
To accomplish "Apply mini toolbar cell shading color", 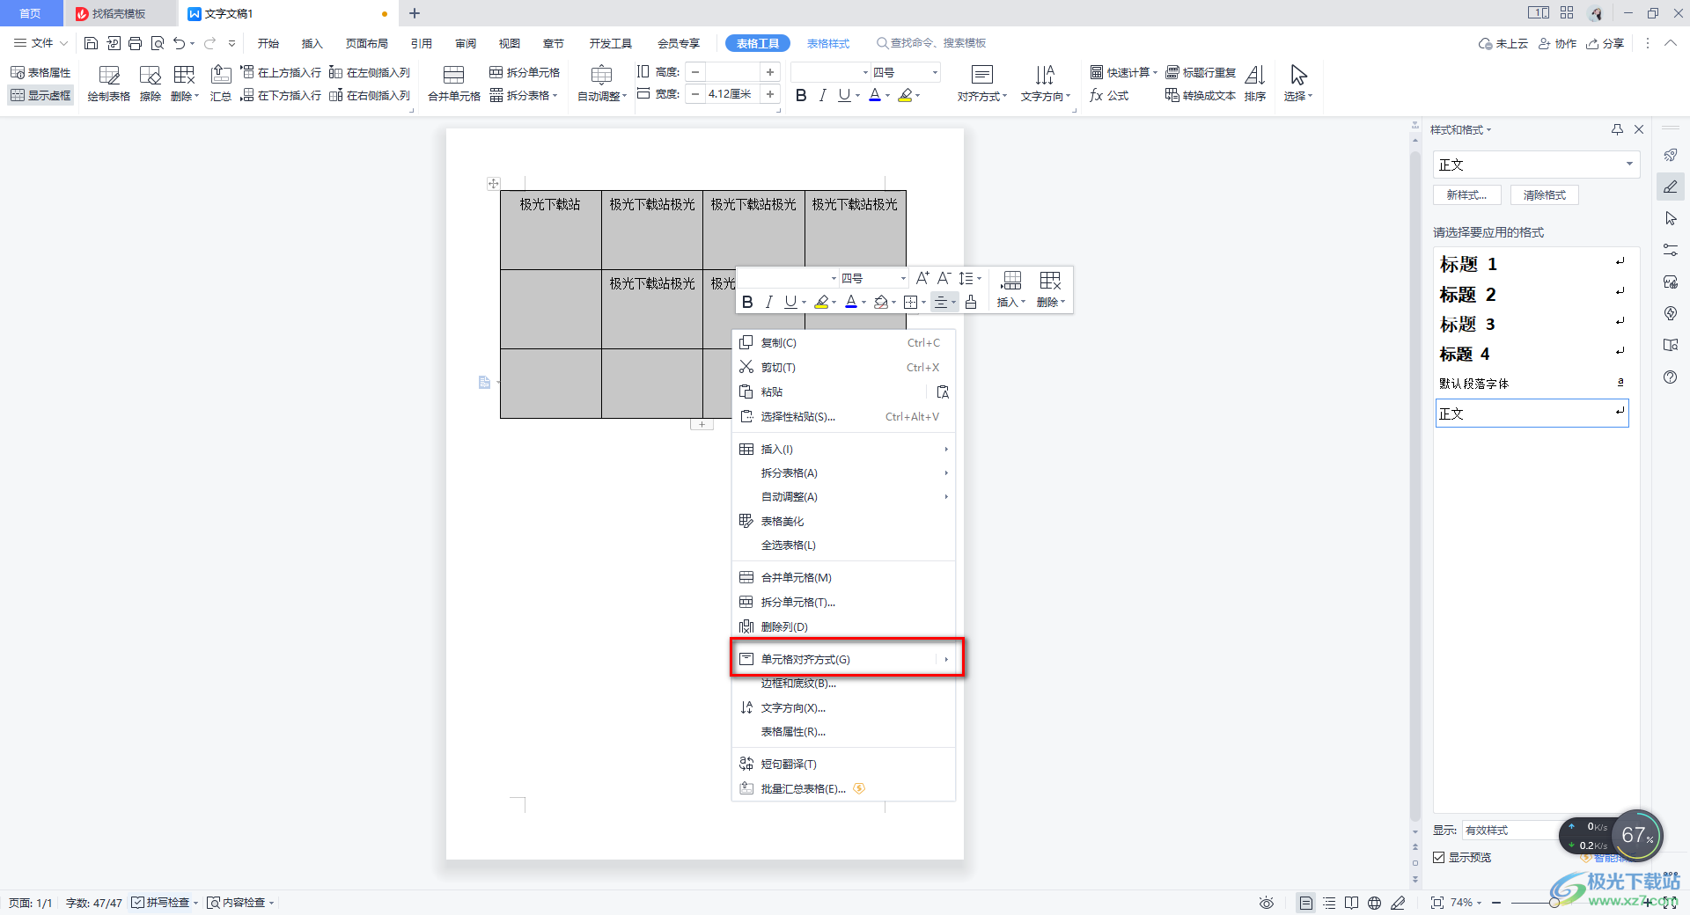I will point(881,303).
